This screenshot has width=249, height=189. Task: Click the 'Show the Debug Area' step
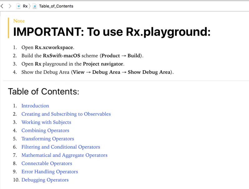(97, 72)
